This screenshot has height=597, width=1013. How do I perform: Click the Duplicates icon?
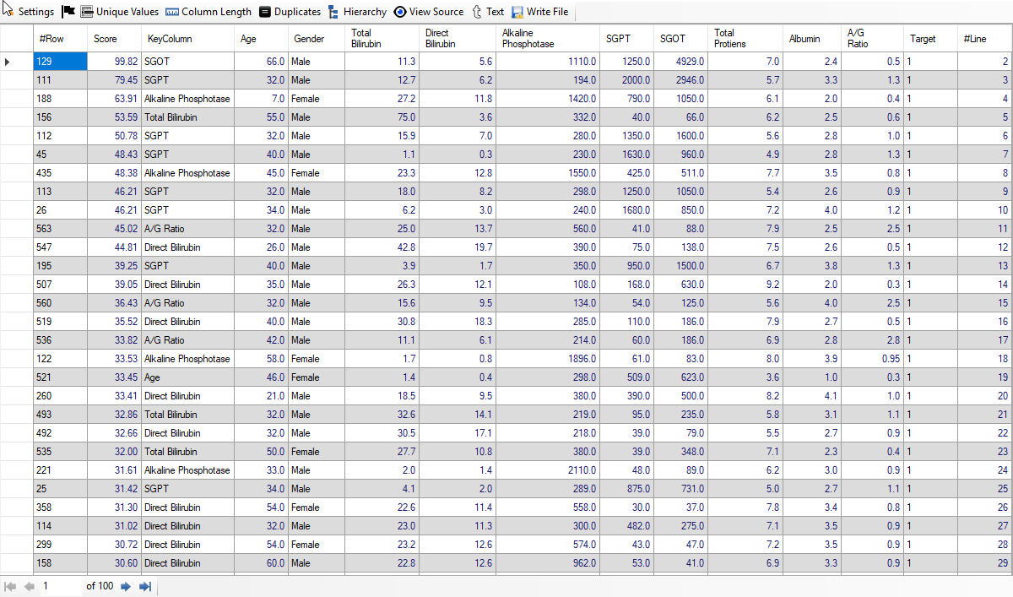click(x=265, y=12)
